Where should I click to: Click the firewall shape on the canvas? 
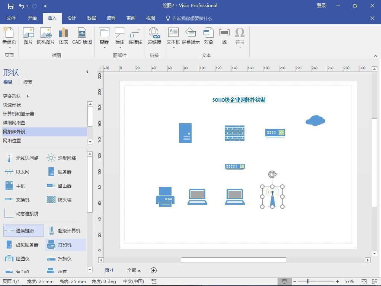coord(235,133)
